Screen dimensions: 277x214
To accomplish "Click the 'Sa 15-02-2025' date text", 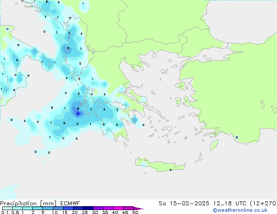I will point(184,204).
